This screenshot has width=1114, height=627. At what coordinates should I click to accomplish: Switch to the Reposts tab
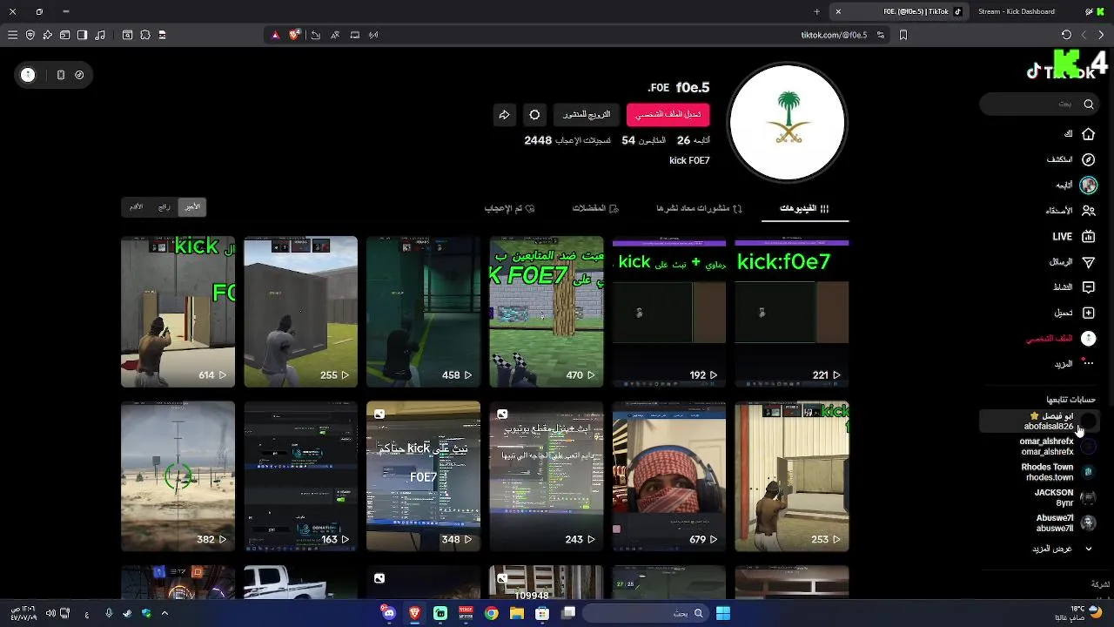point(700,208)
